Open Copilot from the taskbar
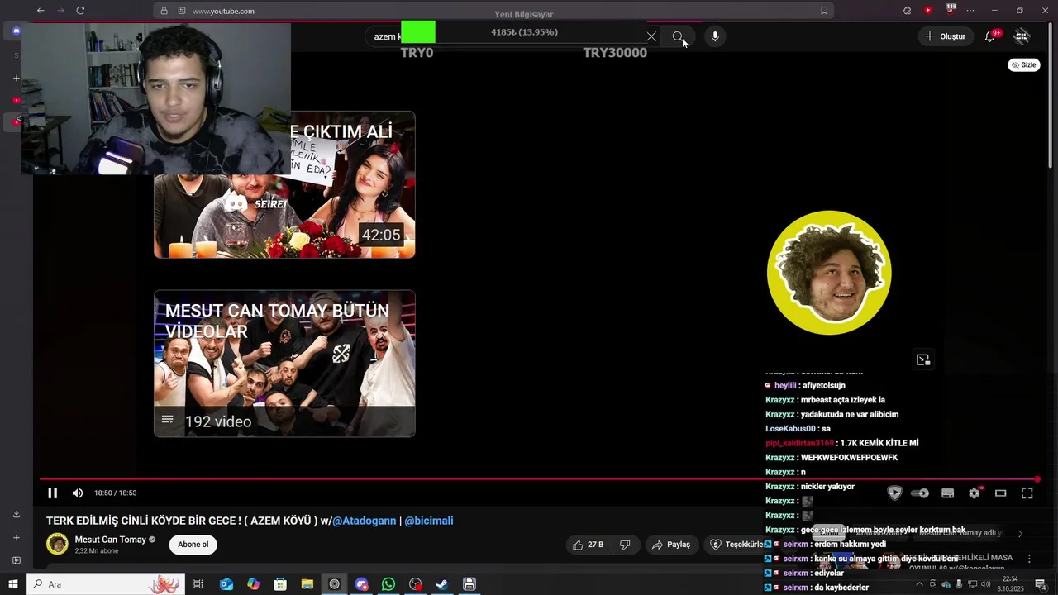 coord(253,584)
